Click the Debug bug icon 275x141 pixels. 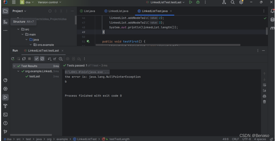(x=198, y=2)
